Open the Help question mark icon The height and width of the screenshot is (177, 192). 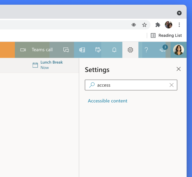146,50
